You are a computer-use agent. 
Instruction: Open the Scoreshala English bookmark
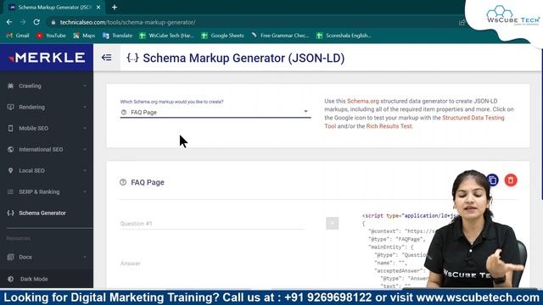click(x=344, y=36)
